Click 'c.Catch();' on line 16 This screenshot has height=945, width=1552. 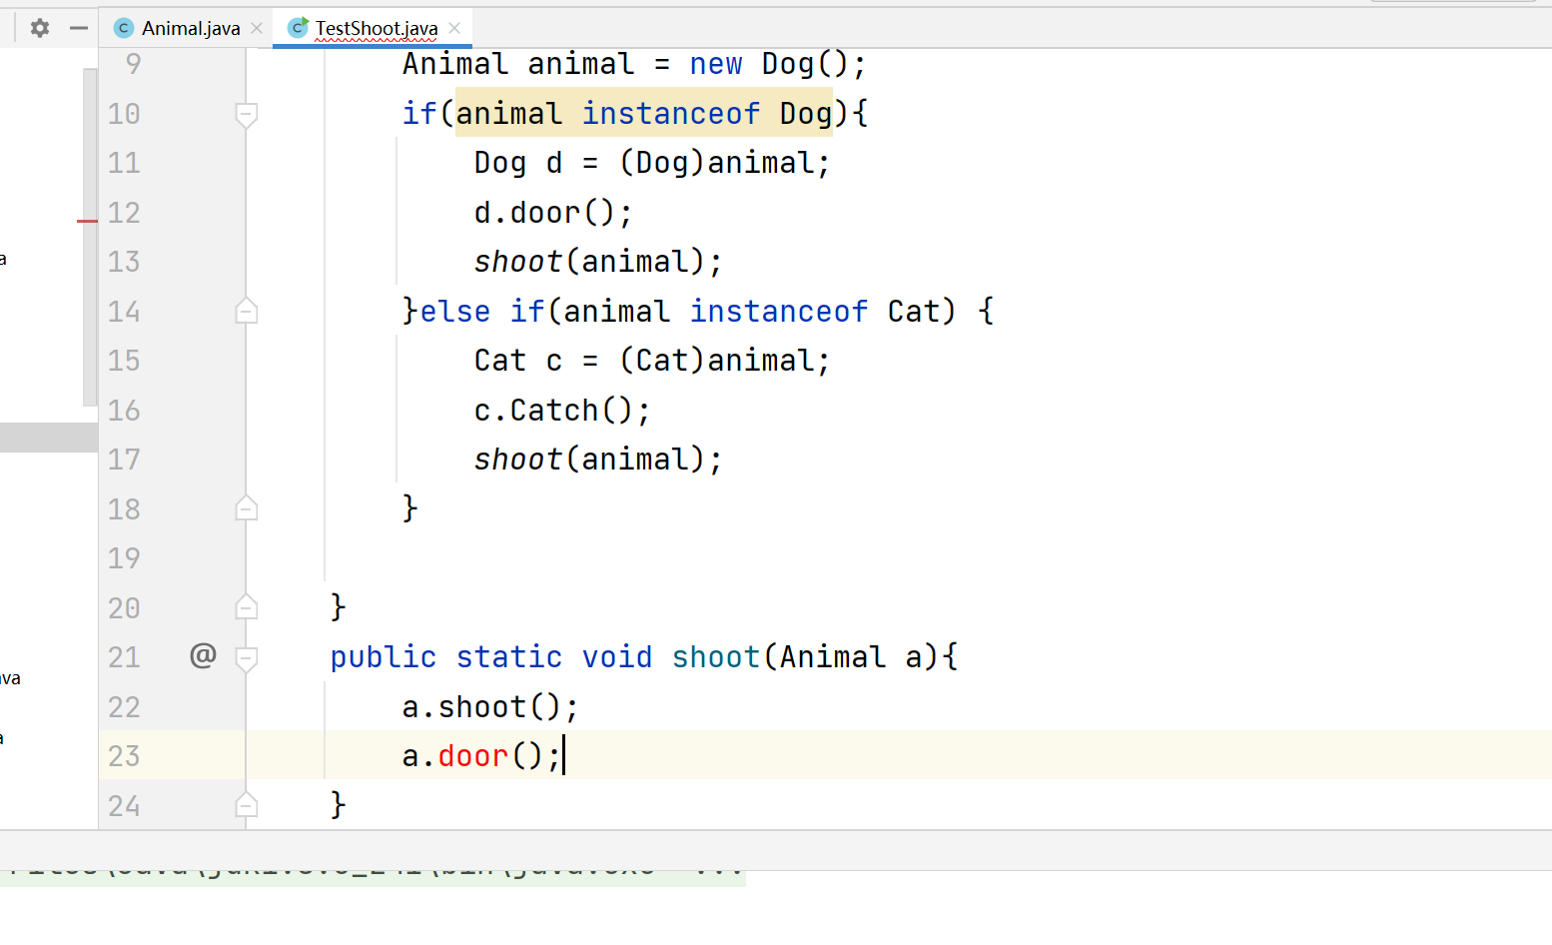[561, 411]
